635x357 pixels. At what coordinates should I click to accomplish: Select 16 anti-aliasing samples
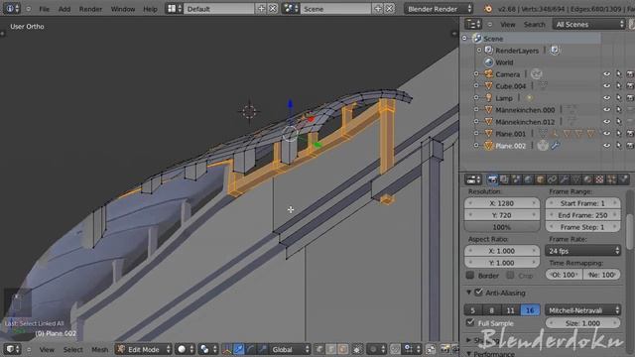(x=530, y=310)
